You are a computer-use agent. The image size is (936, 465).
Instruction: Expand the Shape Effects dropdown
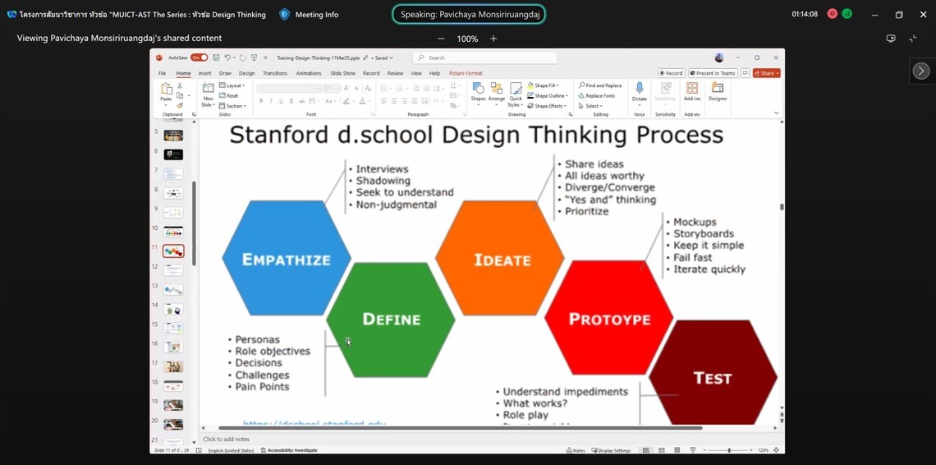pos(547,106)
